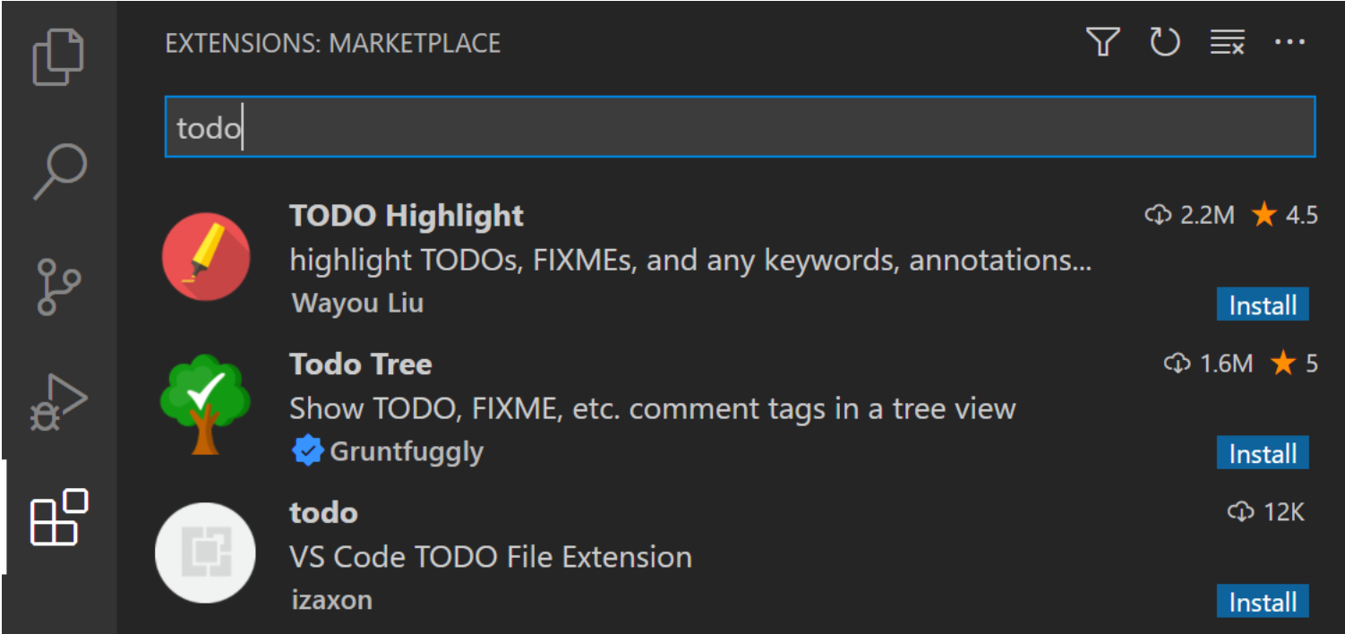Install the Todo Tree extension
Screen dimensions: 1345x634
[1262, 453]
